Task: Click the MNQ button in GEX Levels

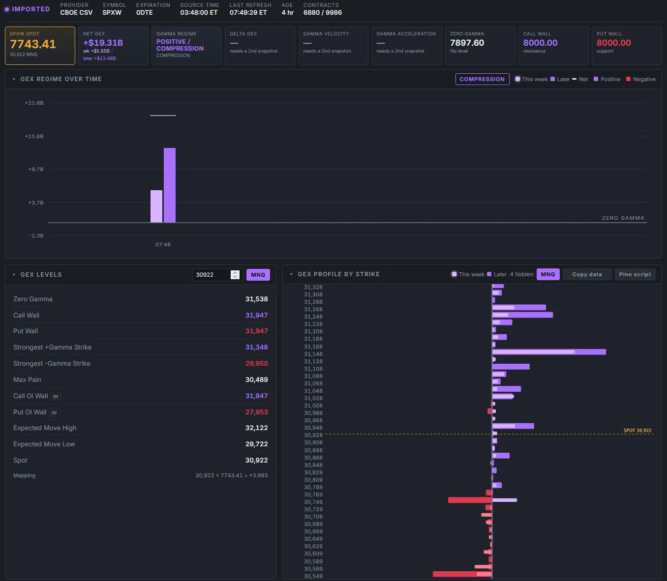Action: tap(258, 275)
